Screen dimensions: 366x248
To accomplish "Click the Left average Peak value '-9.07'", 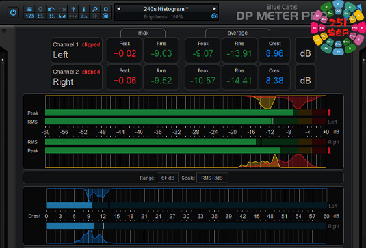I will pos(203,53).
